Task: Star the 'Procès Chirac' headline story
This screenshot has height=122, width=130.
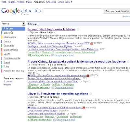Action: (x=128, y=61)
